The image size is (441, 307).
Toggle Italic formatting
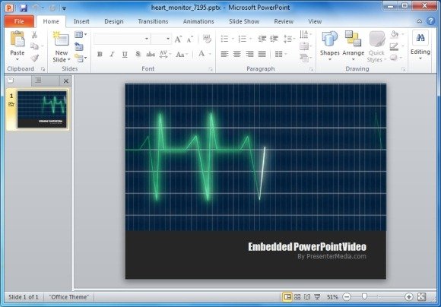pos(113,54)
